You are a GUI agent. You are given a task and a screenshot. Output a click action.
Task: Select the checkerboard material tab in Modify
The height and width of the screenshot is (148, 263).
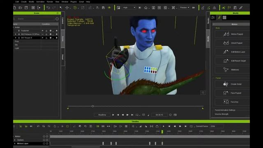(x=224, y=17)
